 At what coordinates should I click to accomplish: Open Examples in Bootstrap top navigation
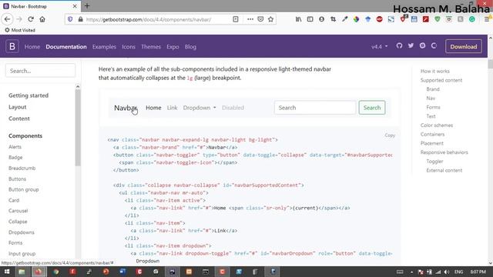pyautogui.click(x=104, y=47)
